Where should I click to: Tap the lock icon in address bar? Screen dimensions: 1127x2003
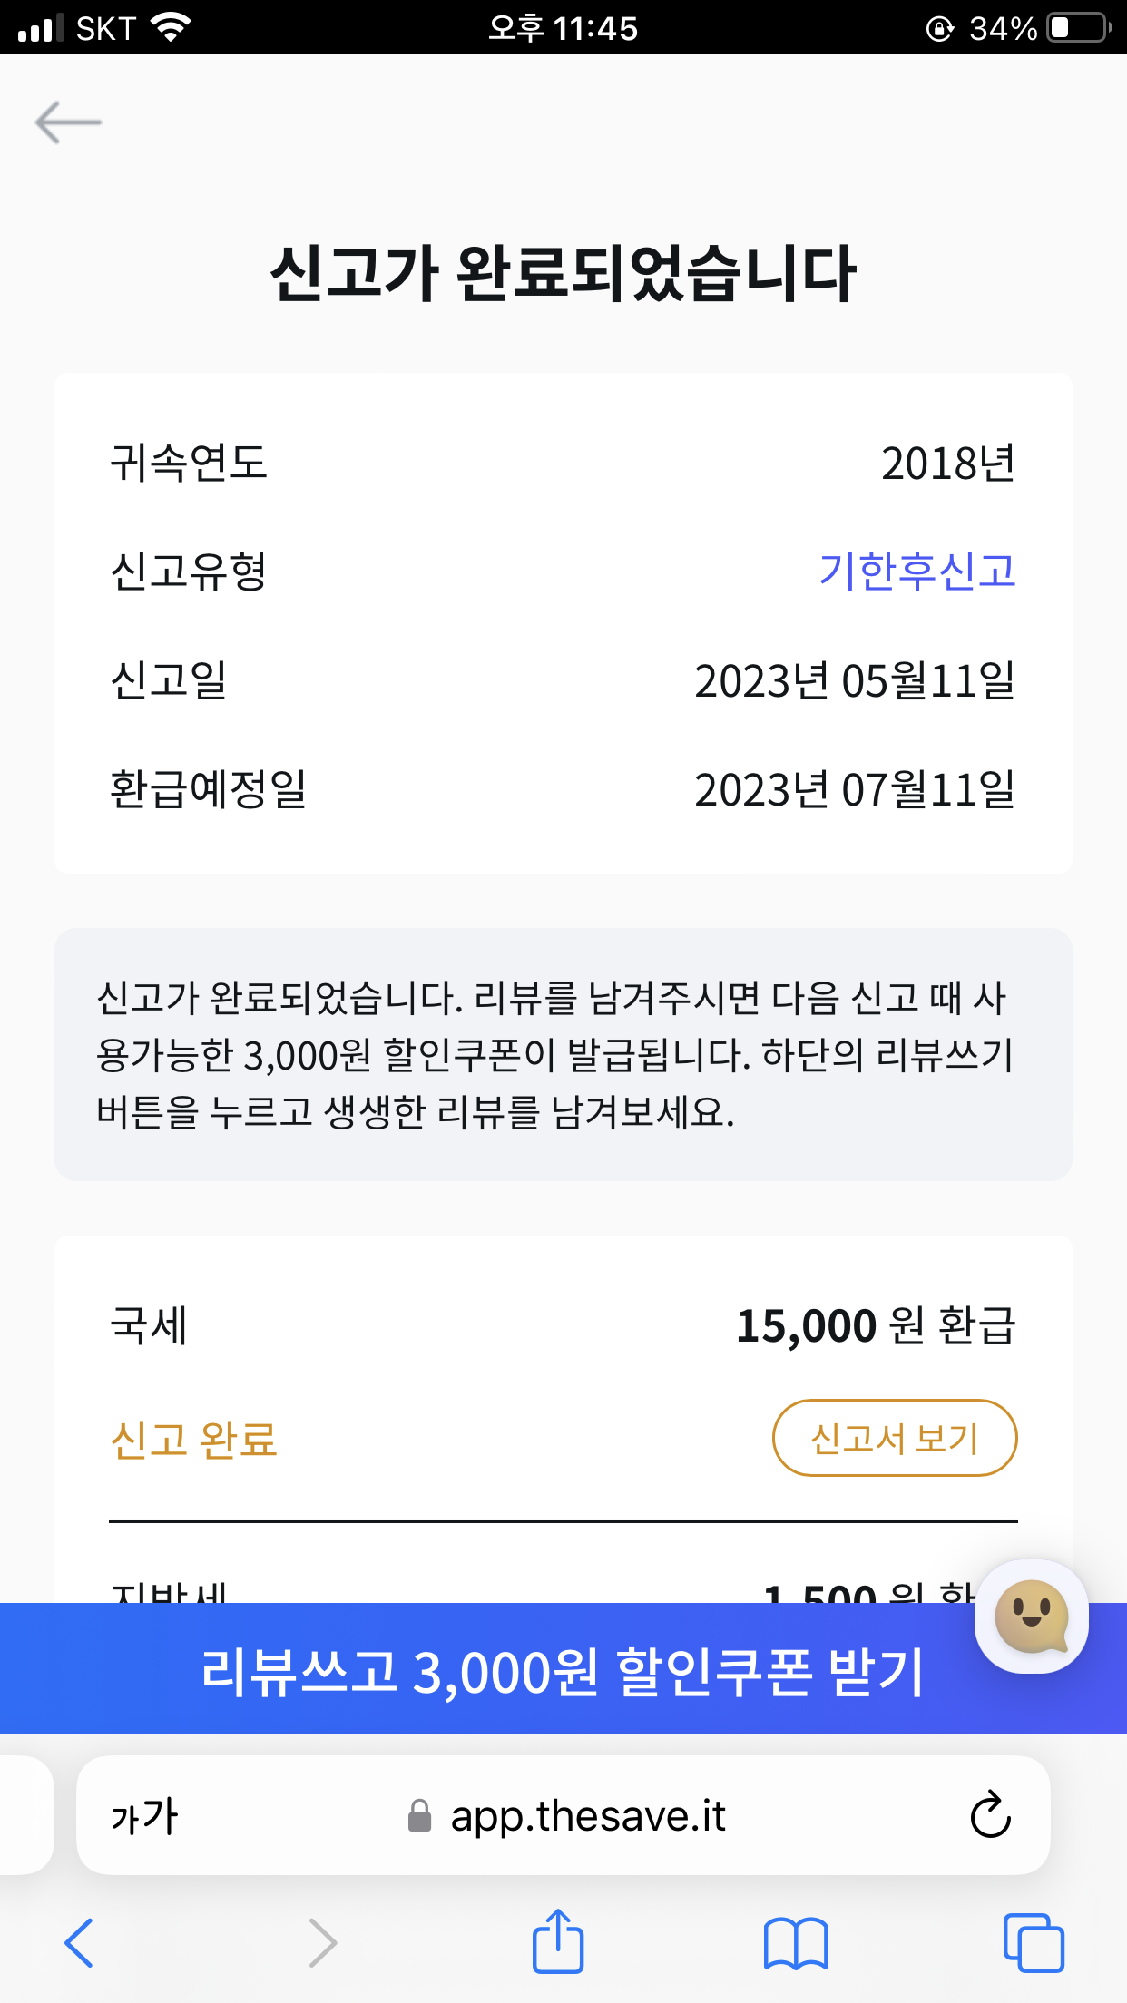tap(419, 1816)
